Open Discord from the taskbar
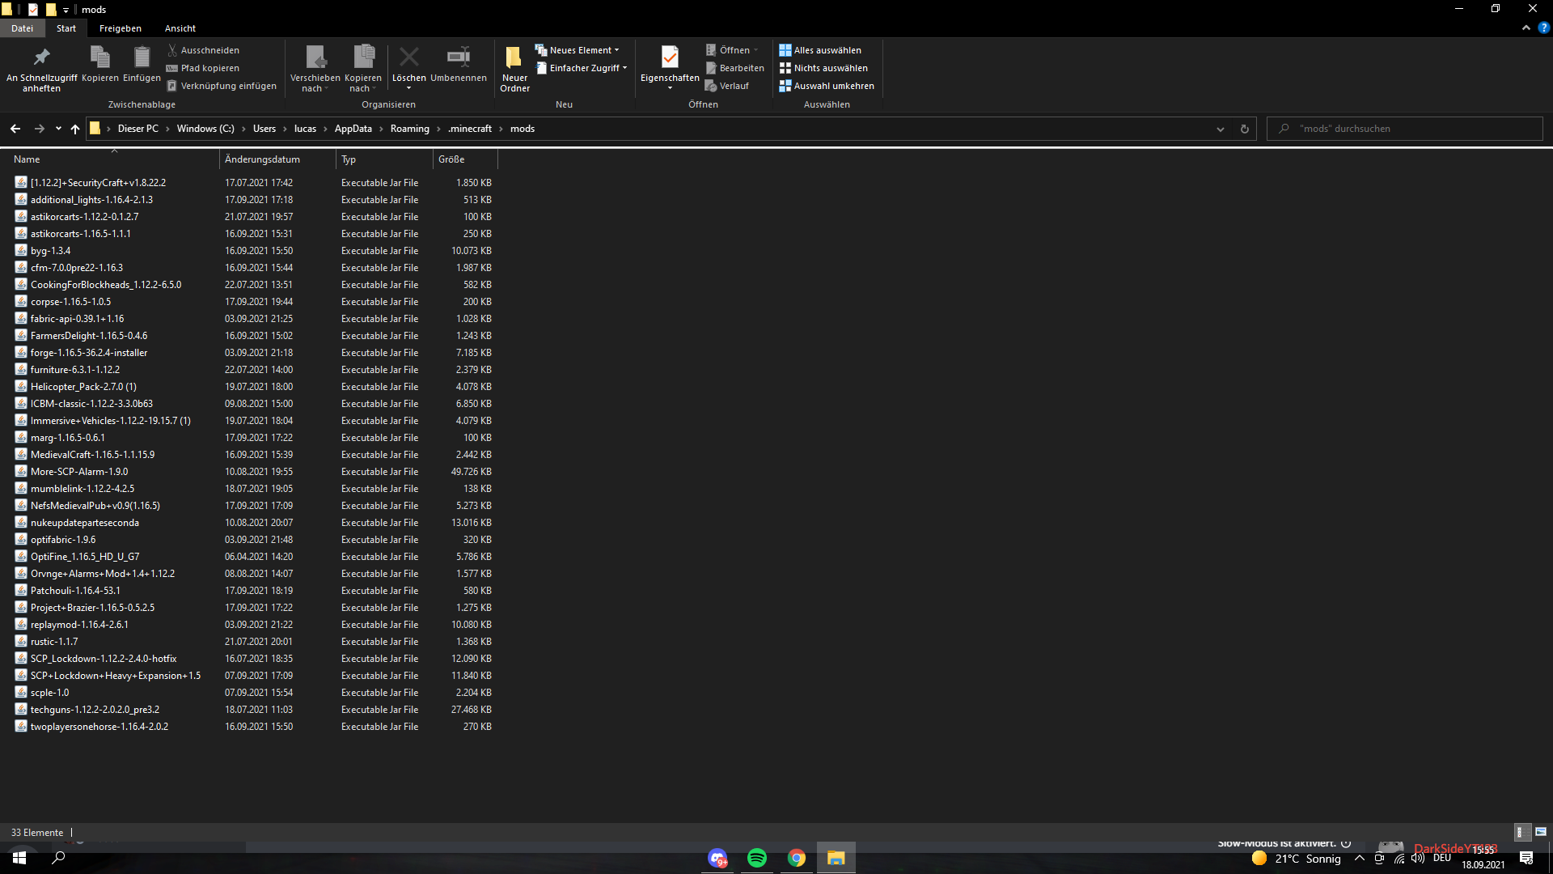Viewport: 1553px width, 874px height. pyautogui.click(x=717, y=858)
